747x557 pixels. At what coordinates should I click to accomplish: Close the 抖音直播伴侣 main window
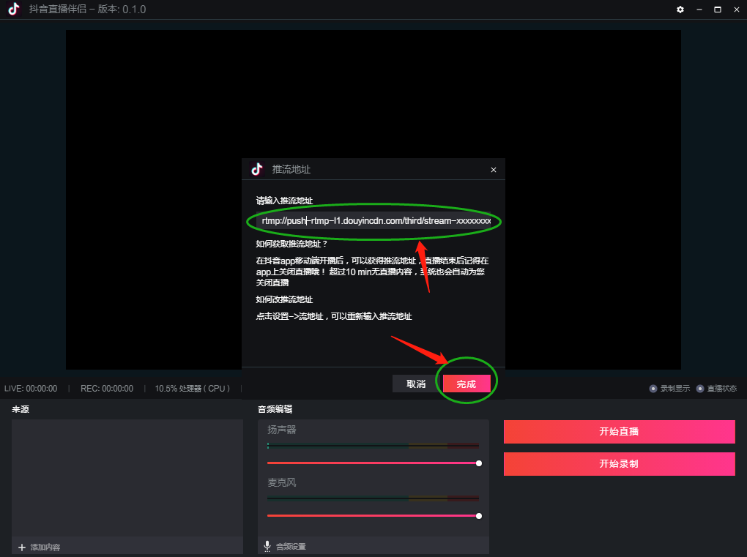(x=737, y=10)
